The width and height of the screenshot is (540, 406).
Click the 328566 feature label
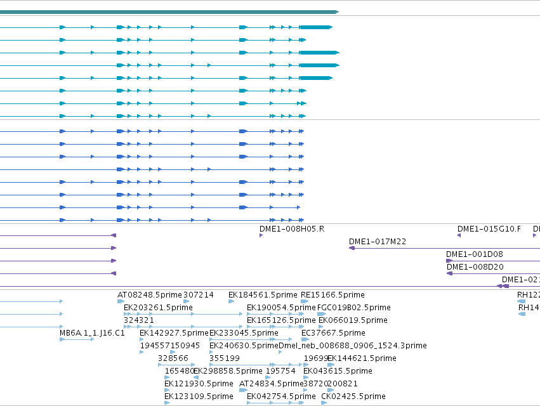point(173,358)
